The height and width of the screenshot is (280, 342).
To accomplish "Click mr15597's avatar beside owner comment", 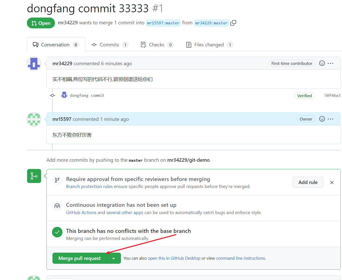I will tap(34, 119).
